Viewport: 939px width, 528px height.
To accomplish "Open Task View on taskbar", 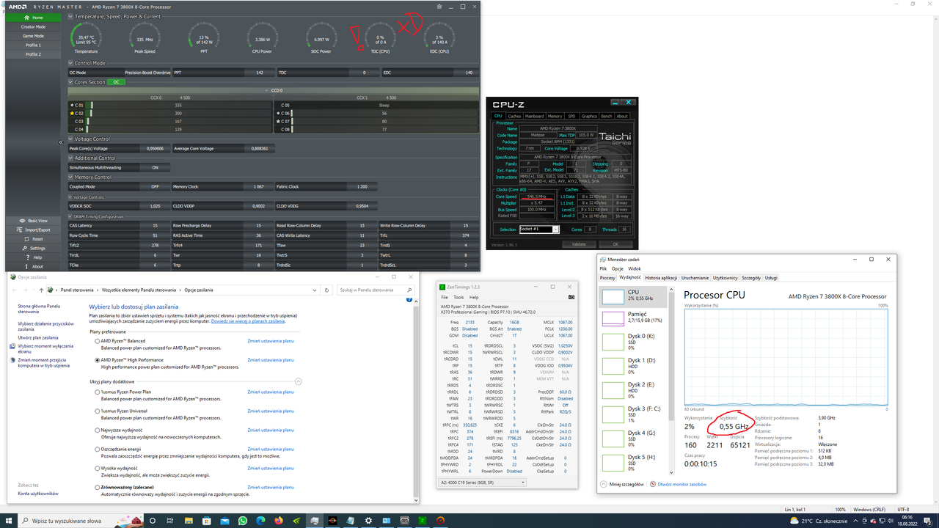I will [171, 521].
